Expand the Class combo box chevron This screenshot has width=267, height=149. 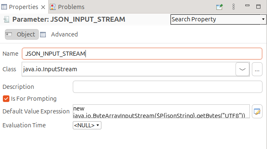242,69
